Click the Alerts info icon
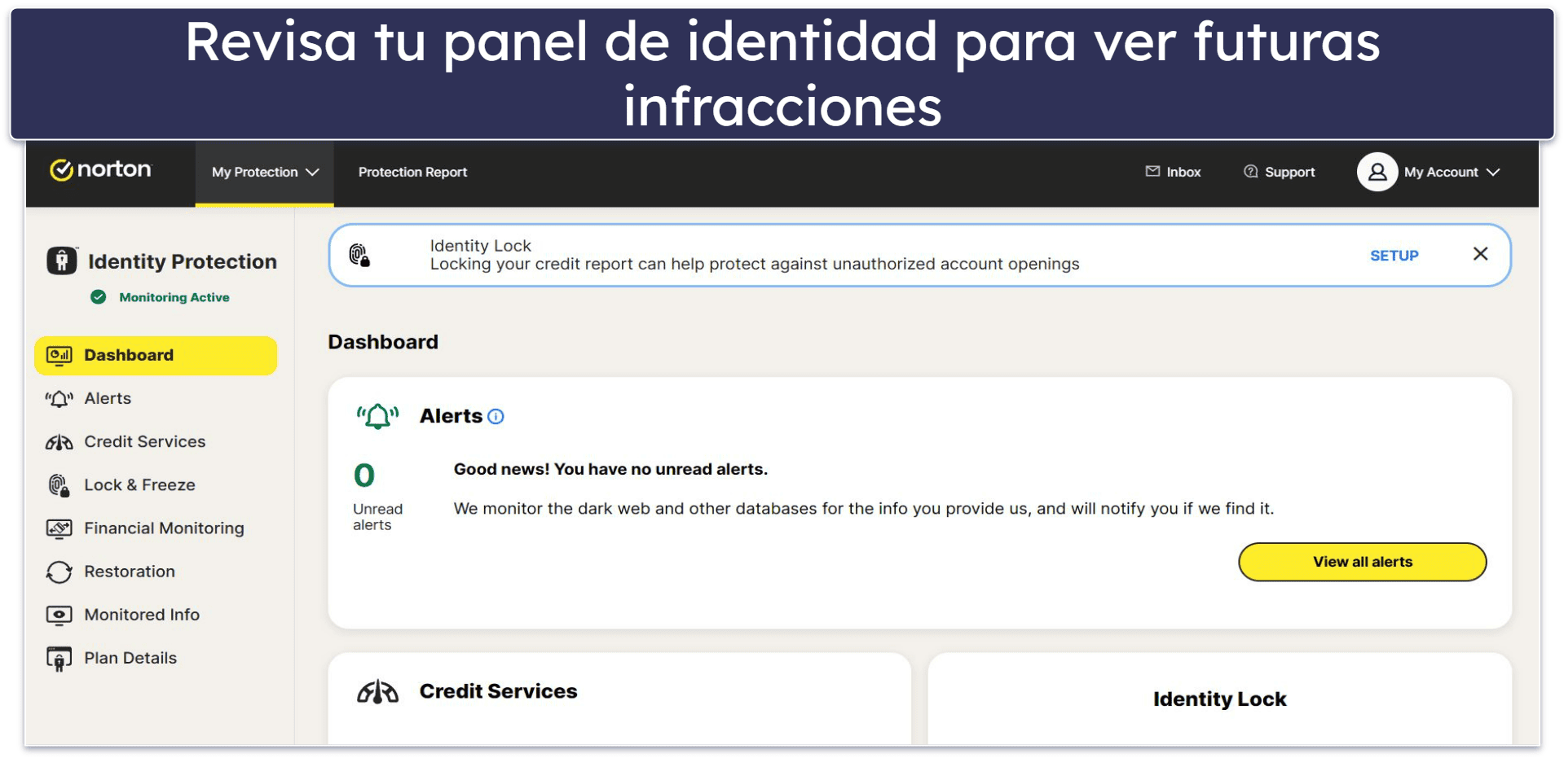1564x758 pixels. 496,417
